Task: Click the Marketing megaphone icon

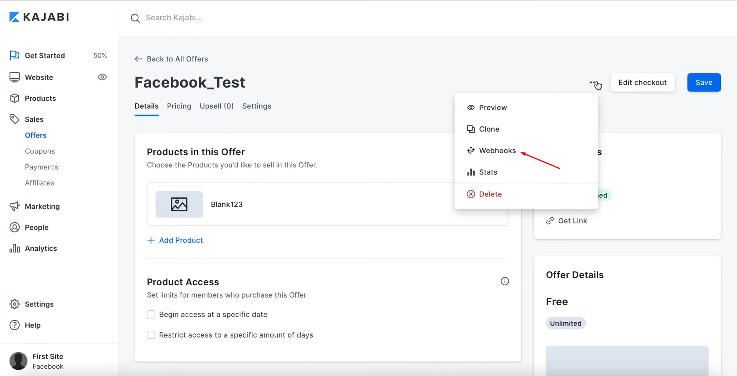Action: pos(15,206)
